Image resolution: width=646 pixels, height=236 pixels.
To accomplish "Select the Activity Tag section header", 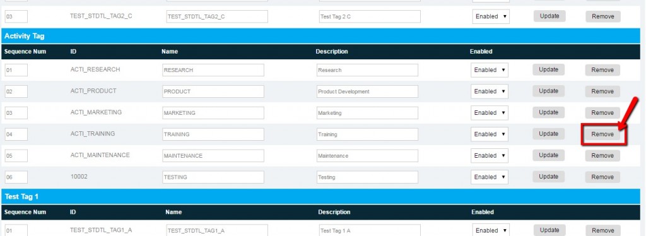I will tap(321, 36).
